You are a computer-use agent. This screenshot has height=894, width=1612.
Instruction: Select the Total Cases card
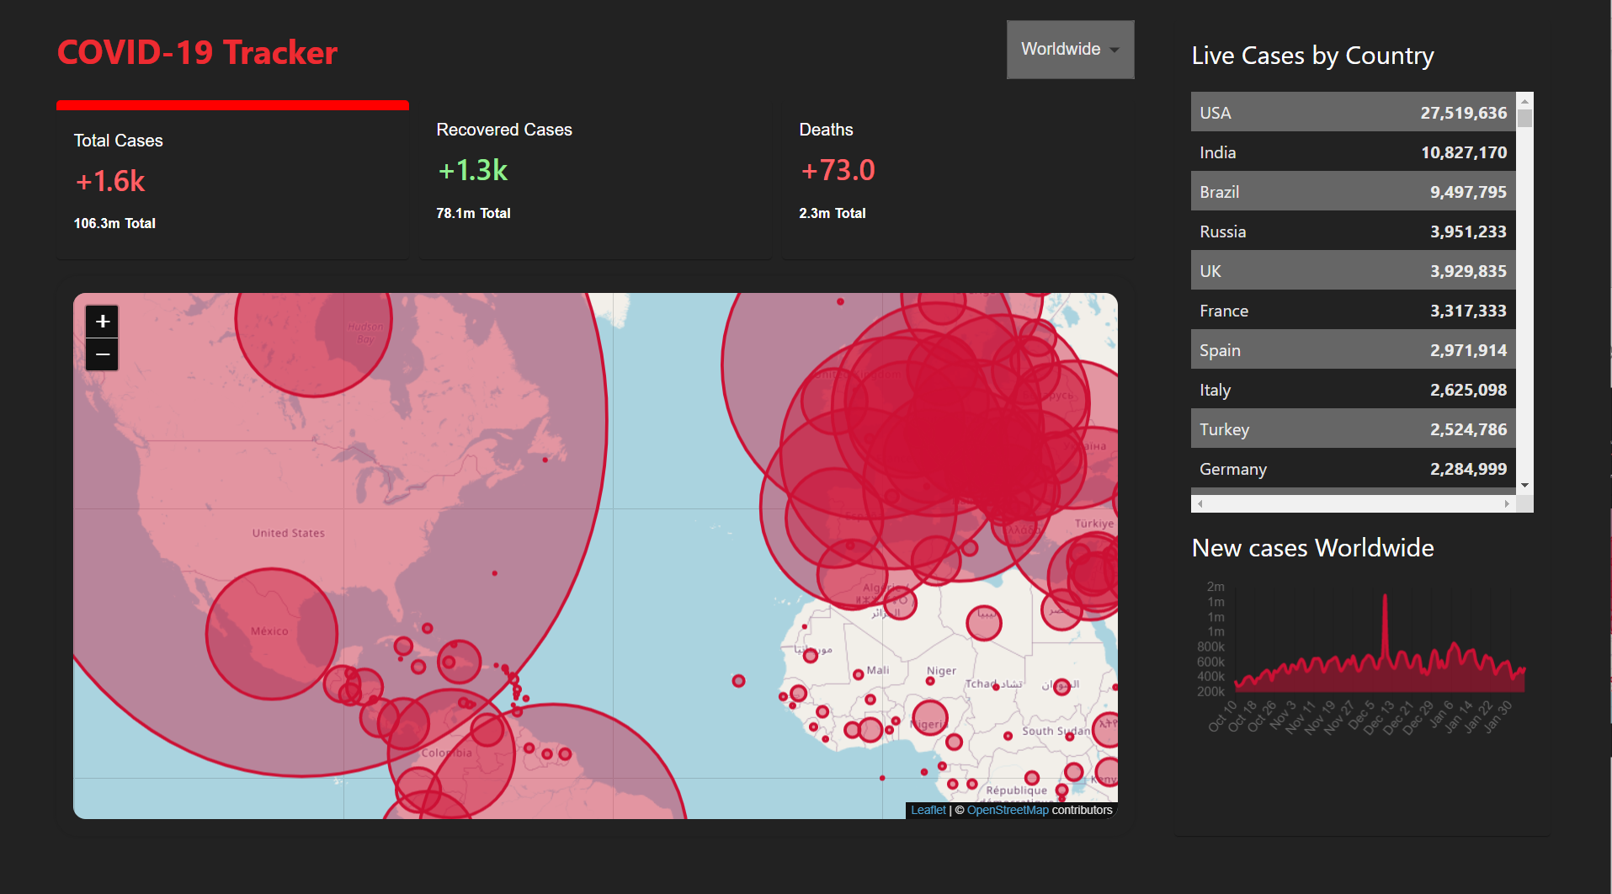(x=232, y=180)
